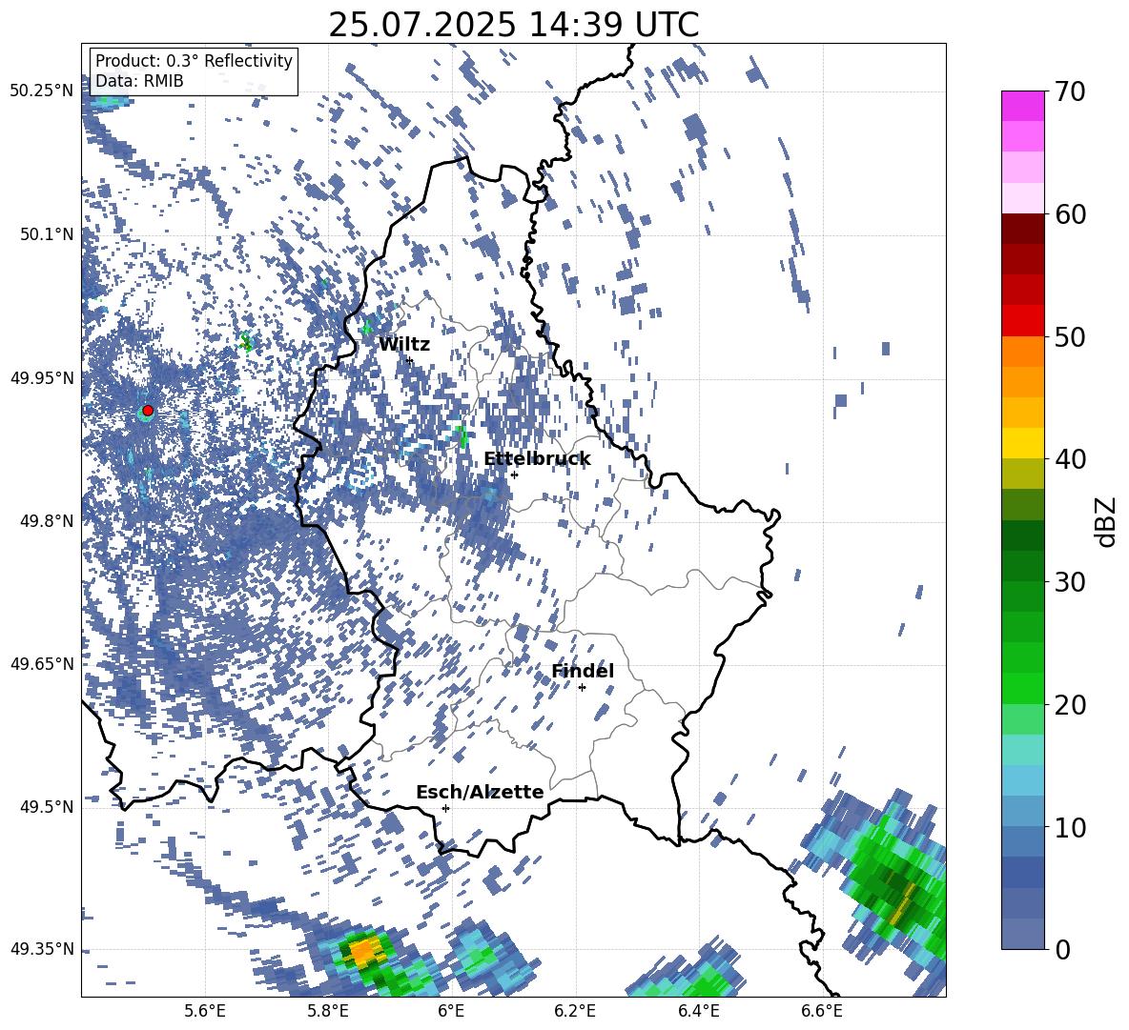1129x1030 pixels.
Task: Click the Wiltz city label
Action: pos(404,345)
